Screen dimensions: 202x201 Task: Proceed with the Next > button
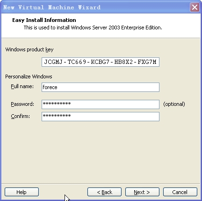(142, 192)
